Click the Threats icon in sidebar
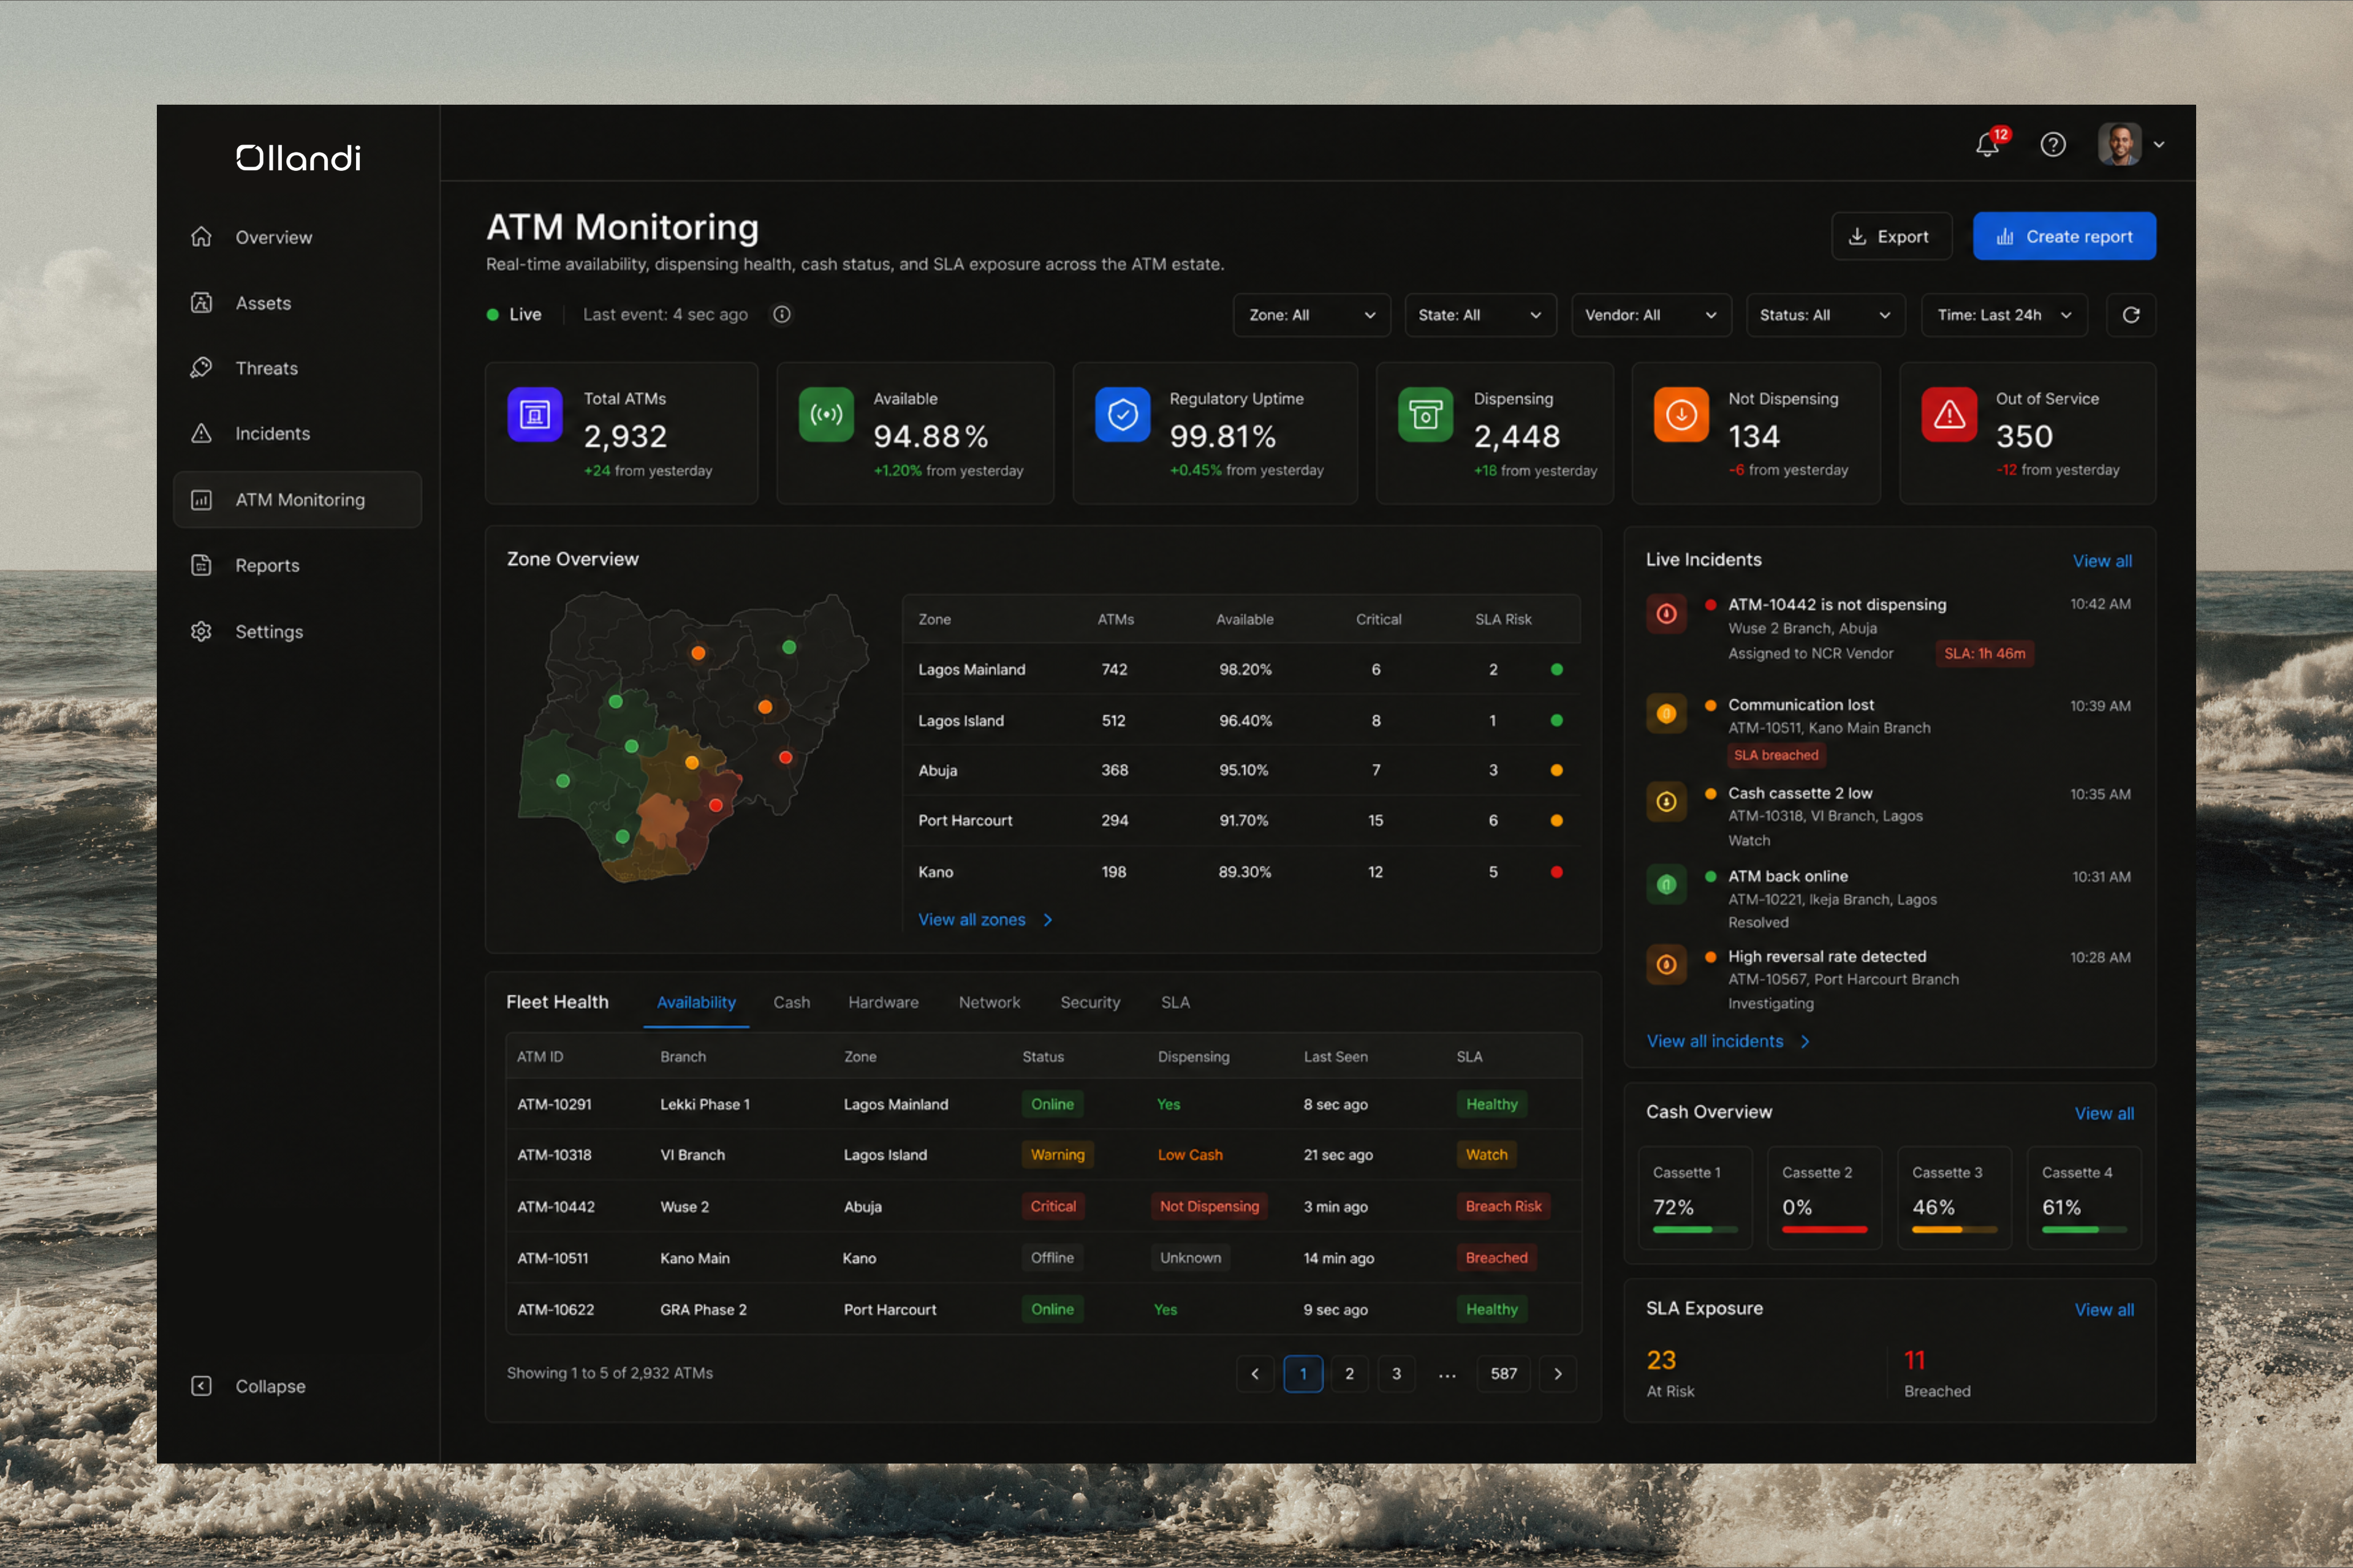 [201, 368]
